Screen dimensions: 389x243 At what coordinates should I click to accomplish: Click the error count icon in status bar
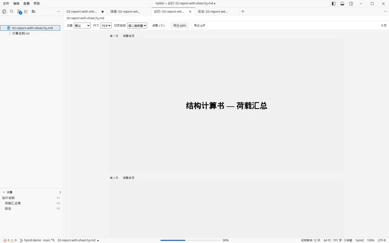[5, 240]
